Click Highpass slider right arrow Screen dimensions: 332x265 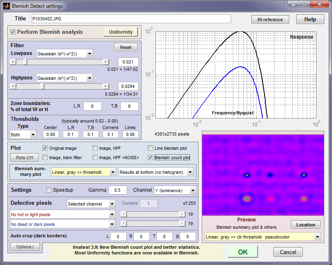106,86
